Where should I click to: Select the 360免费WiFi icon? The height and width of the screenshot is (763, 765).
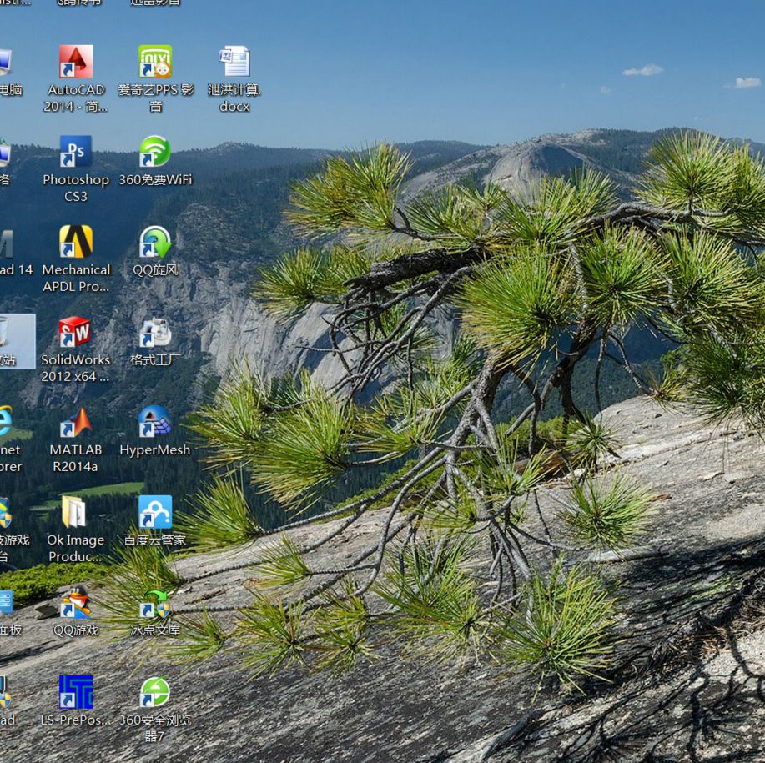click(x=155, y=152)
